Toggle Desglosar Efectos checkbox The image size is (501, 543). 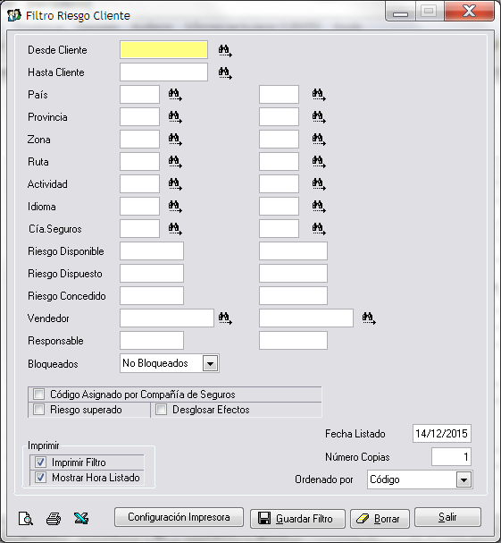click(x=161, y=410)
